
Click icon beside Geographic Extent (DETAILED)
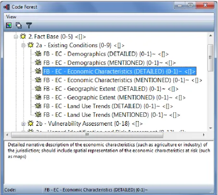click(38, 88)
